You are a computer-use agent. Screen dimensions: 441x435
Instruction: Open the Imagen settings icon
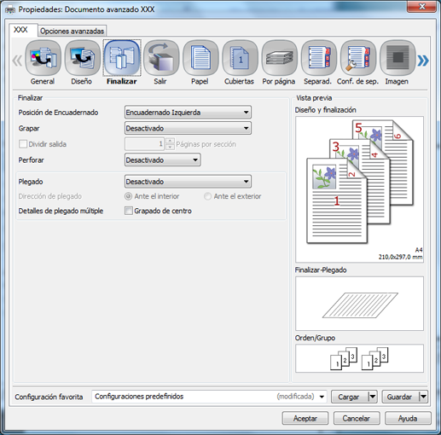click(397, 58)
